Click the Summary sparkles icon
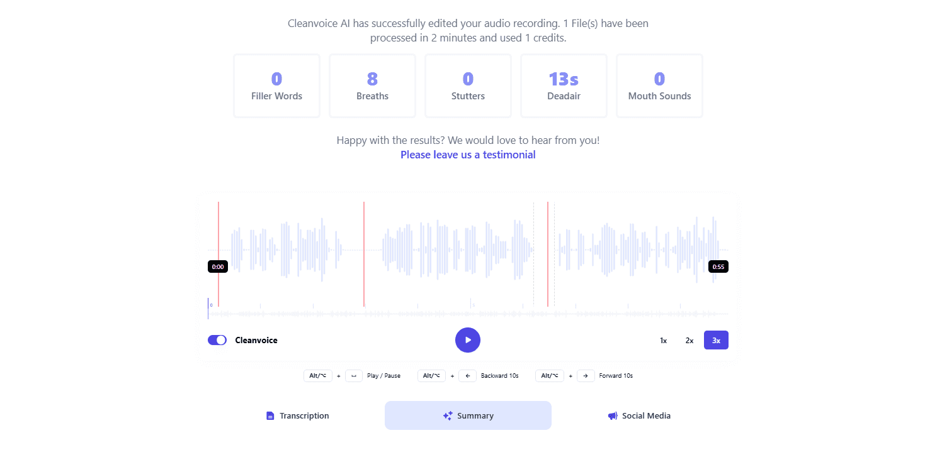Screen dimensions: 925x450 [447, 415]
